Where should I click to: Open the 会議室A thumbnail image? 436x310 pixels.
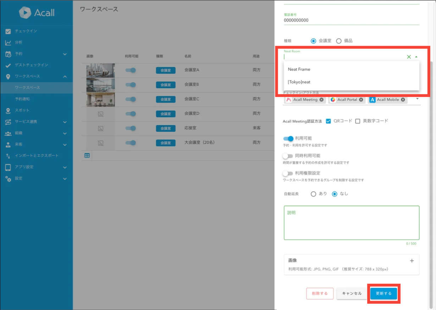click(x=100, y=71)
